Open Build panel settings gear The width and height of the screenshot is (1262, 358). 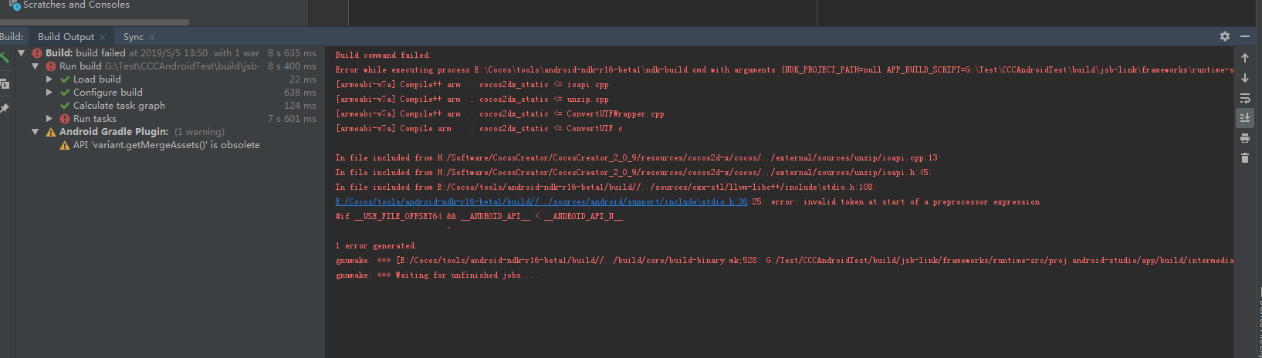click(1224, 36)
